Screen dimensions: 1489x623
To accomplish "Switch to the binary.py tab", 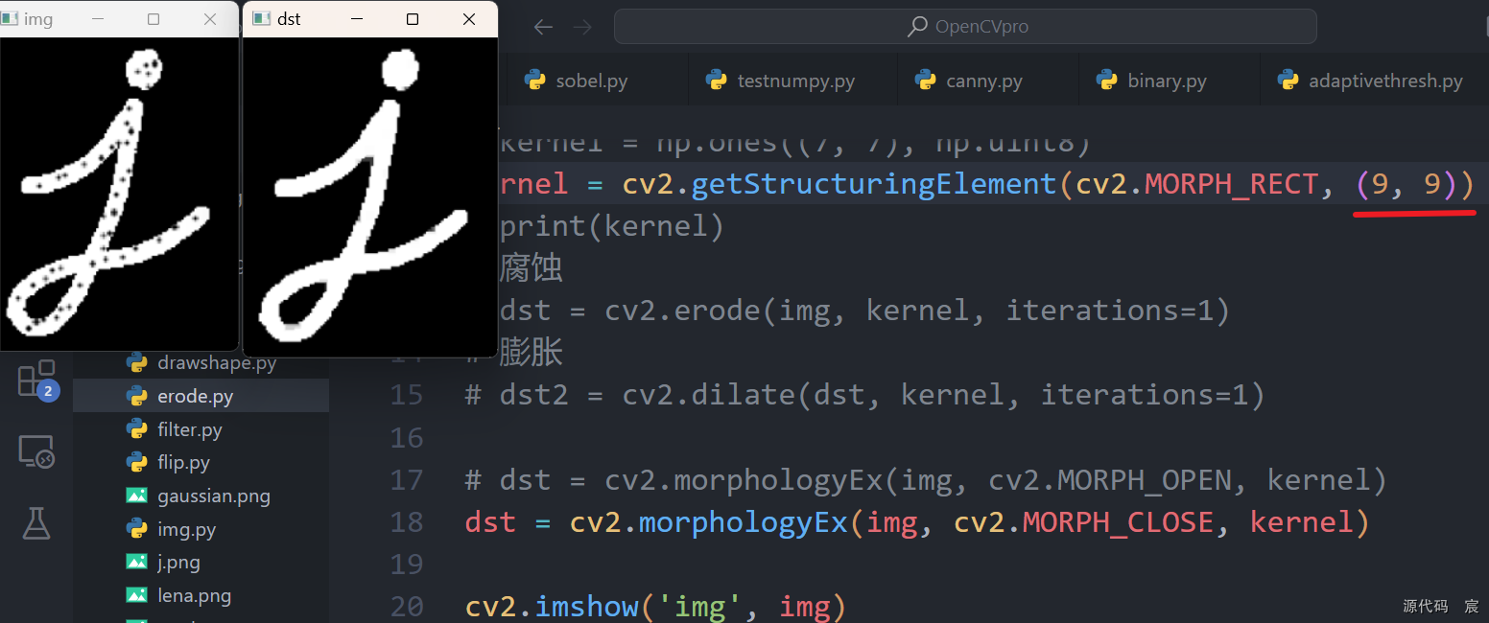I will (x=1152, y=81).
